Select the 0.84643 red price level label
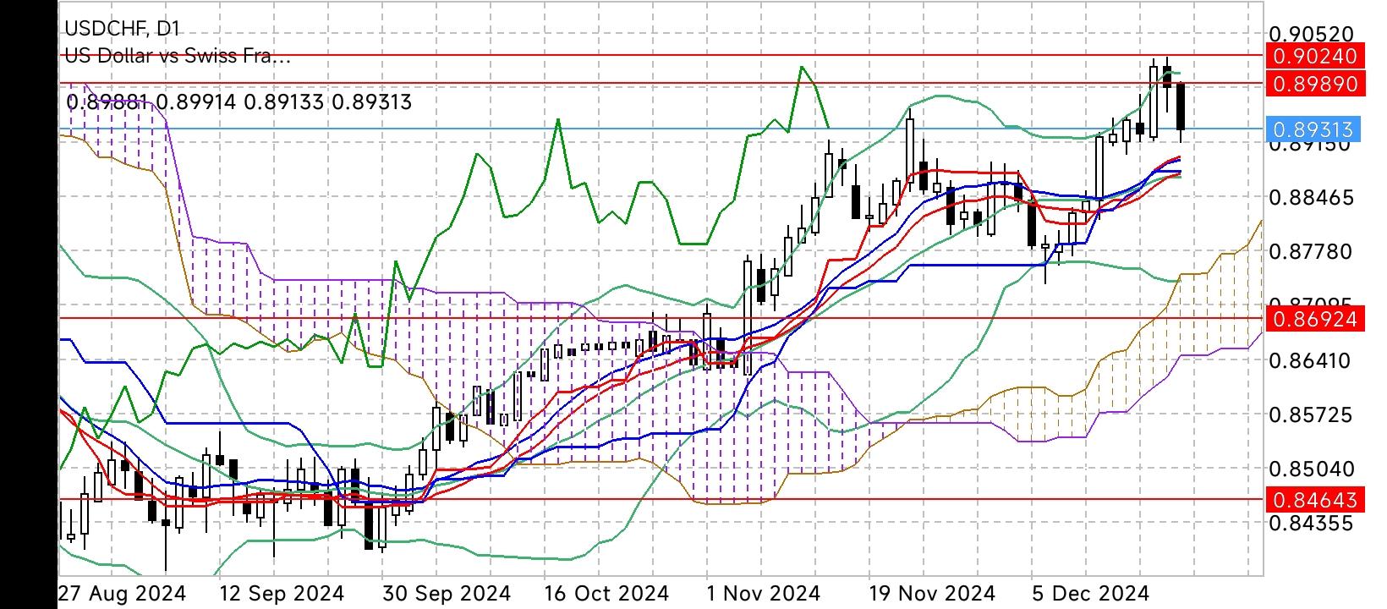The image size is (1387, 609). 1315,500
